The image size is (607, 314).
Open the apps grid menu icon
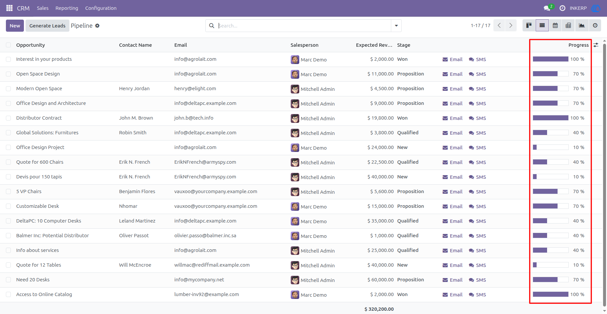[x=9, y=8]
